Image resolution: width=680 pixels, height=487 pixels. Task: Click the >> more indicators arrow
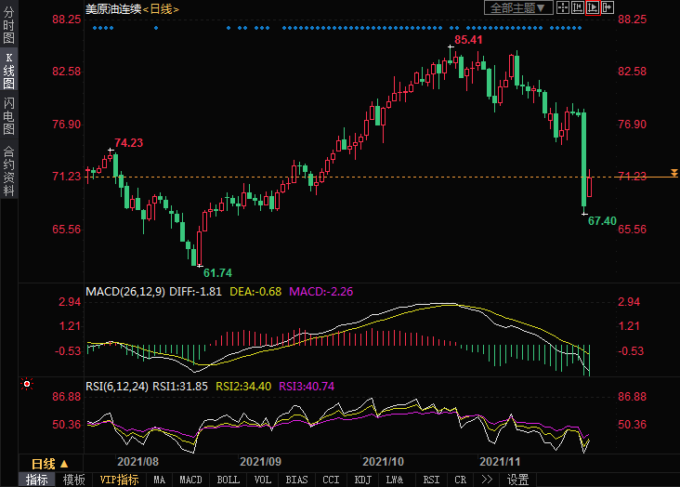(486, 480)
